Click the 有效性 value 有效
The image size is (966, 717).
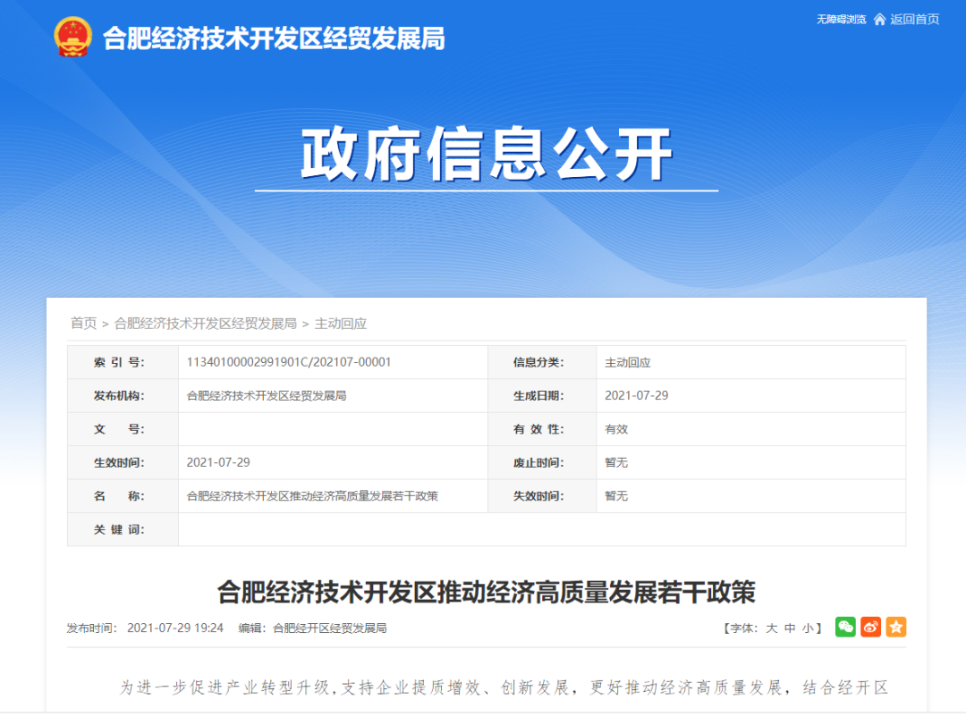[616, 429]
